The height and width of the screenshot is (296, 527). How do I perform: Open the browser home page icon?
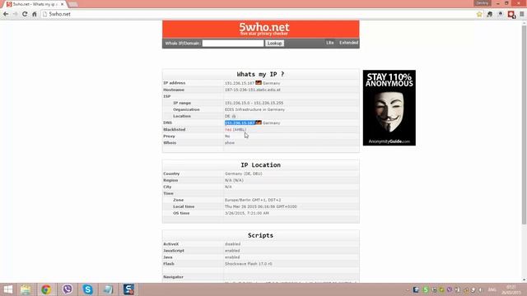[35, 14]
